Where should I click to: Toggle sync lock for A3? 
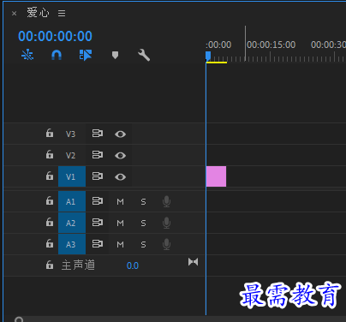click(x=98, y=244)
